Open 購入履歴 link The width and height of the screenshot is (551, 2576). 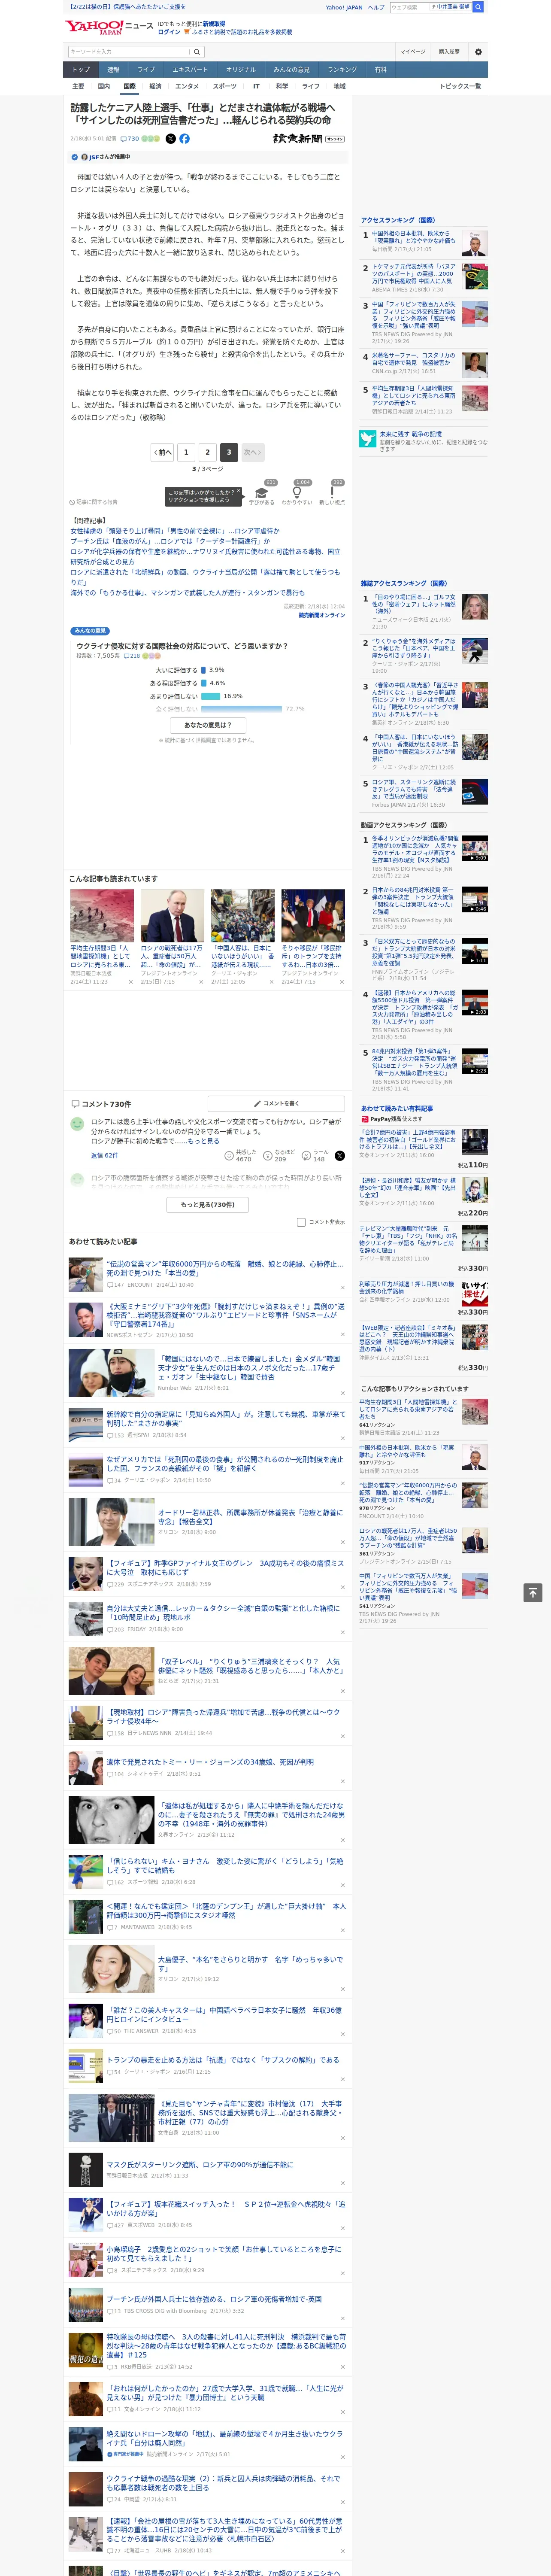pyautogui.click(x=449, y=52)
